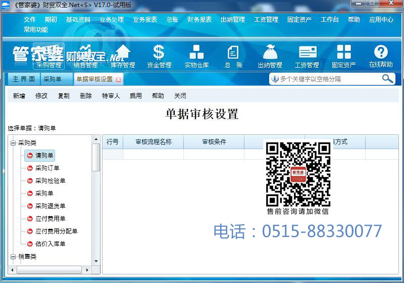Collapse the 销售类 tree node
Viewport: 404px width, 283px height.
[13, 256]
